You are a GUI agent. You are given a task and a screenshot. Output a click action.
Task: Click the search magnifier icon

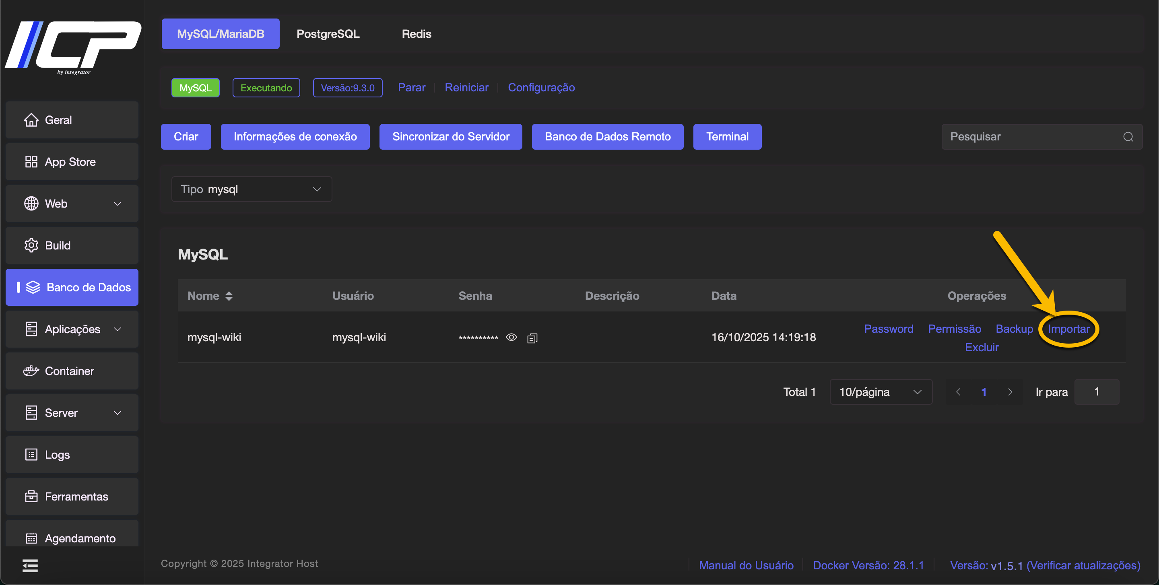point(1128,137)
